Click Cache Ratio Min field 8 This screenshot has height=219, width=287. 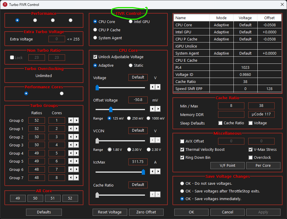(x=231, y=106)
